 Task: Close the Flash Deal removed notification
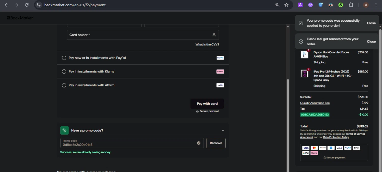point(371,41)
